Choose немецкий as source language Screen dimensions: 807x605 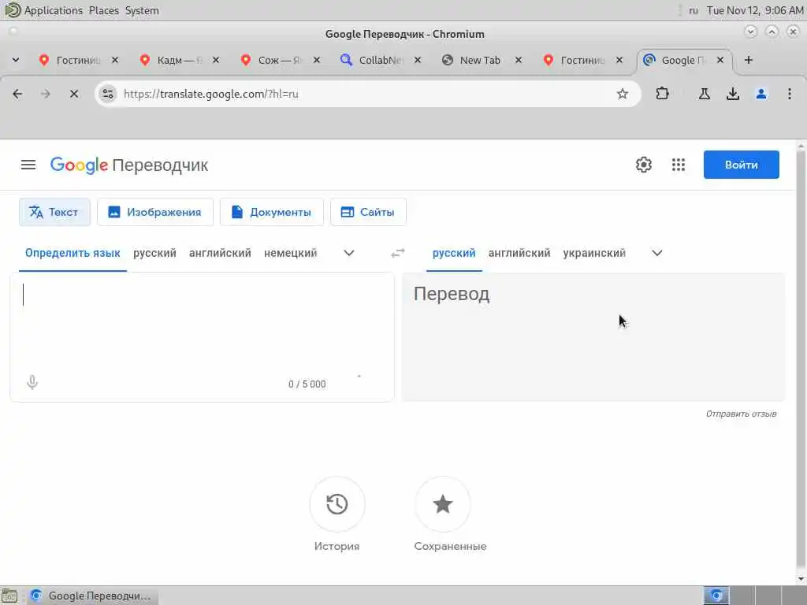[x=290, y=253]
